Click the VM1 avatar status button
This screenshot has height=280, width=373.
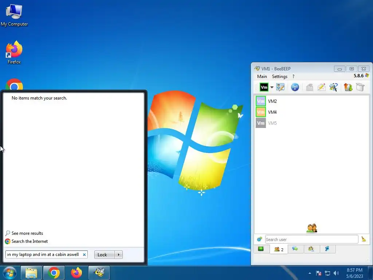(264, 87)
